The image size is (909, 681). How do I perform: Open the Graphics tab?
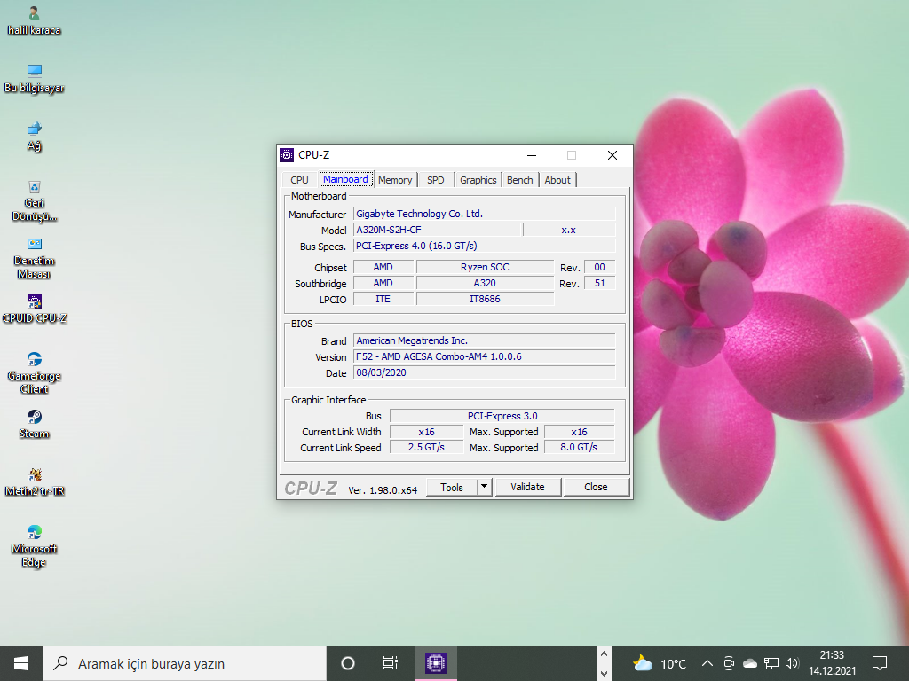478,180
